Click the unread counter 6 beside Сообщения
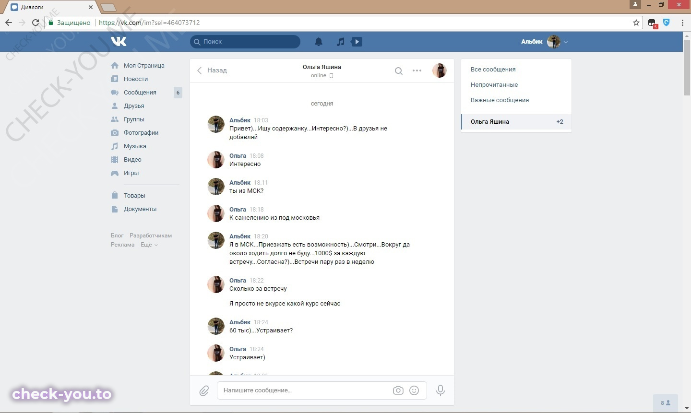The height and width of the screenshot is (413, 691). (x=178, y=93)
